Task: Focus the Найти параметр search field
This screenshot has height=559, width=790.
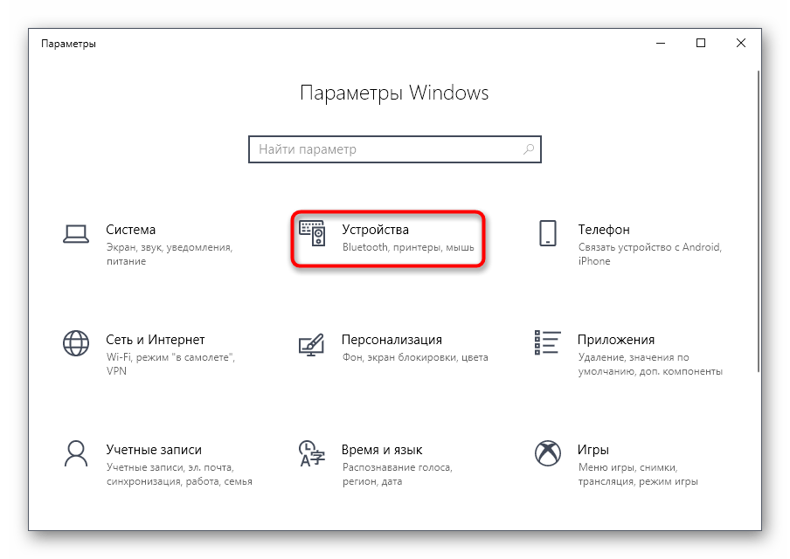Action: pos(394,149)
